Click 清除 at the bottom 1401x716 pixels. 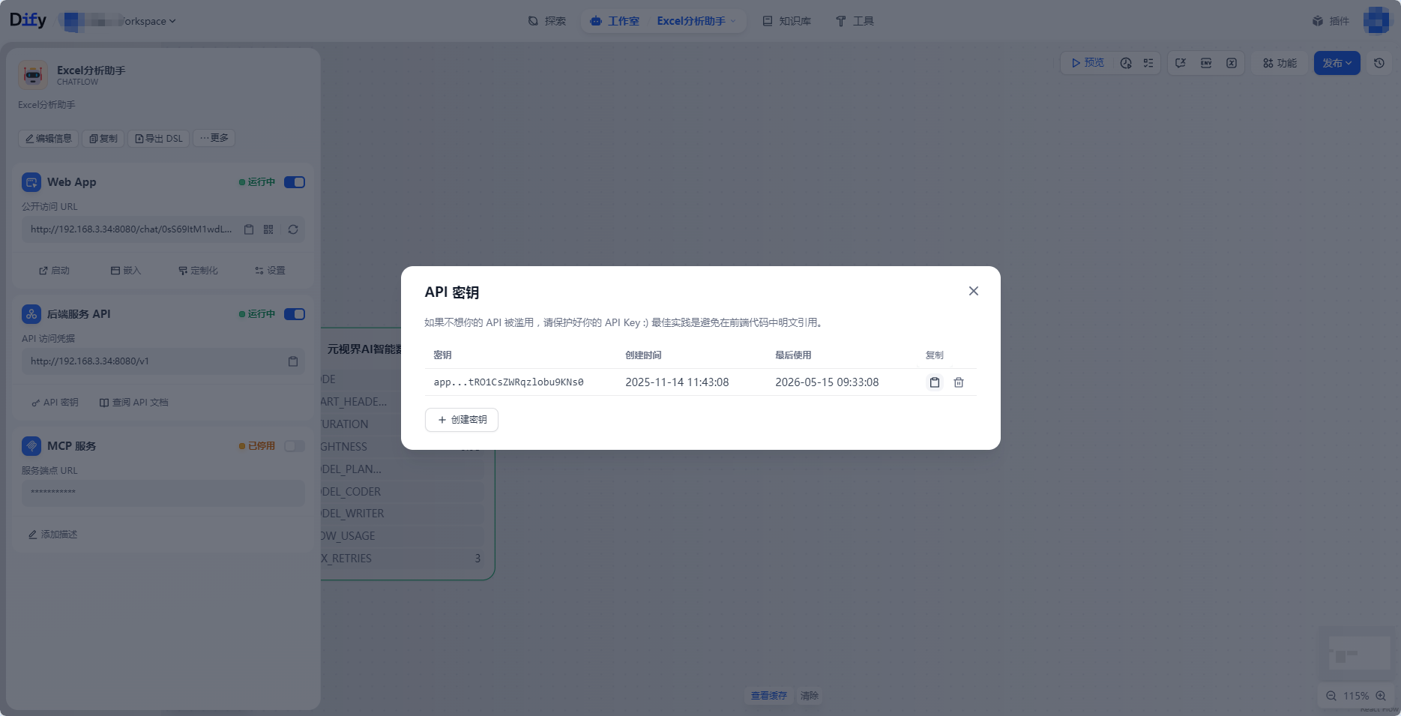point(809,696)
